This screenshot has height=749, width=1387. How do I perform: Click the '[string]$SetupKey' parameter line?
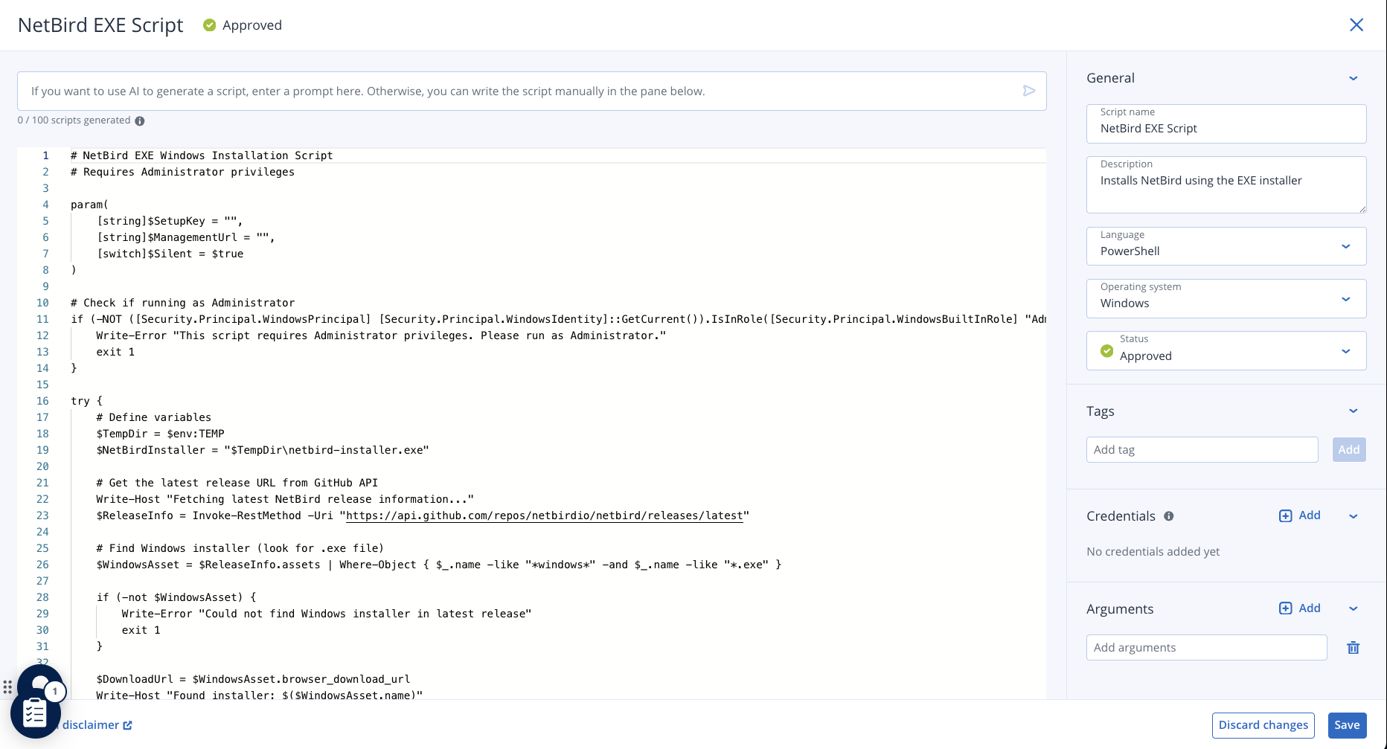click(x=170, y=221)
